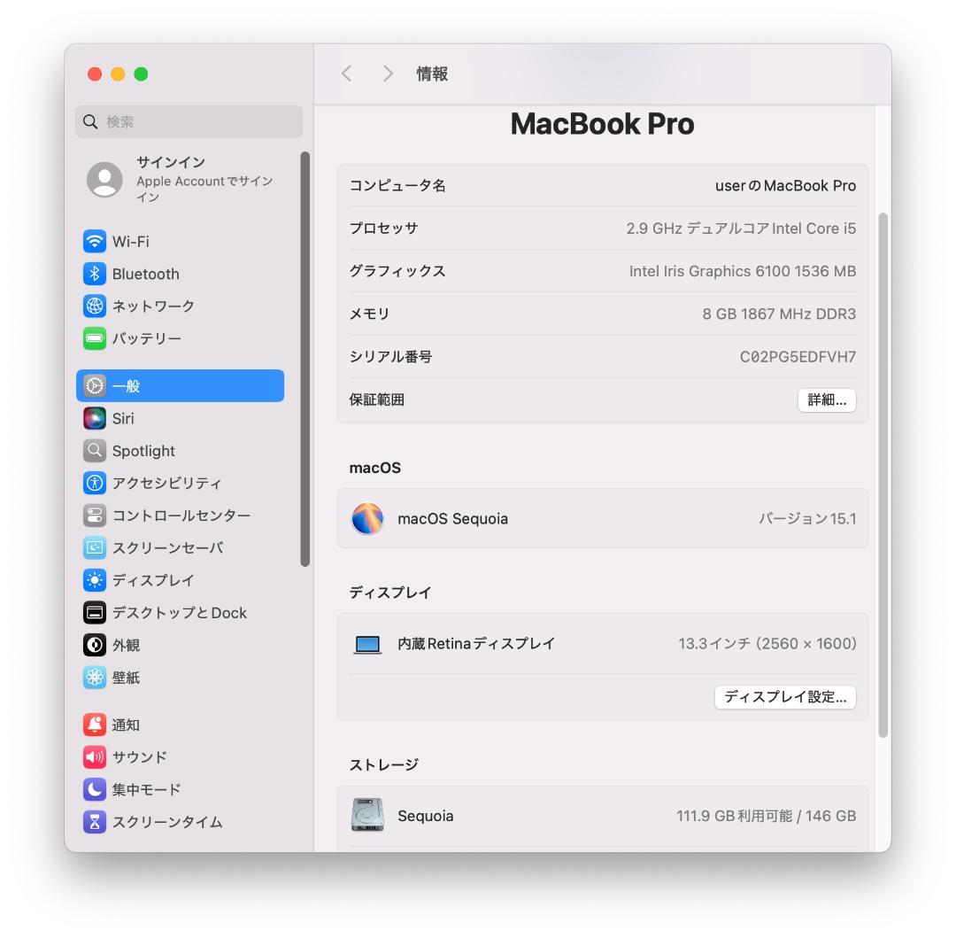956x938 pixels.
Task: Select スクリーンタイム label in sidebar
Action: [167, 821]
